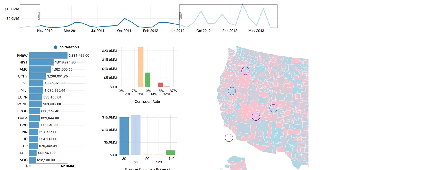Click the Nov 2010 timeline label
426x170 pixels.
coord(45,31)
